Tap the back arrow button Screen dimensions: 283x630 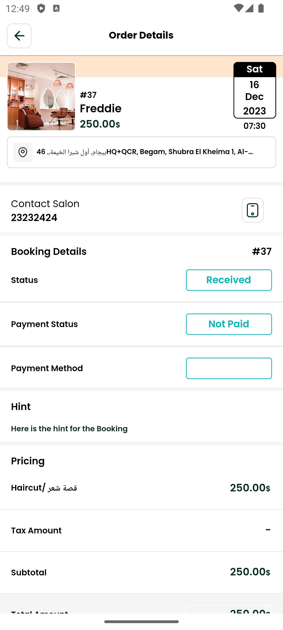(x=19, y=36)
